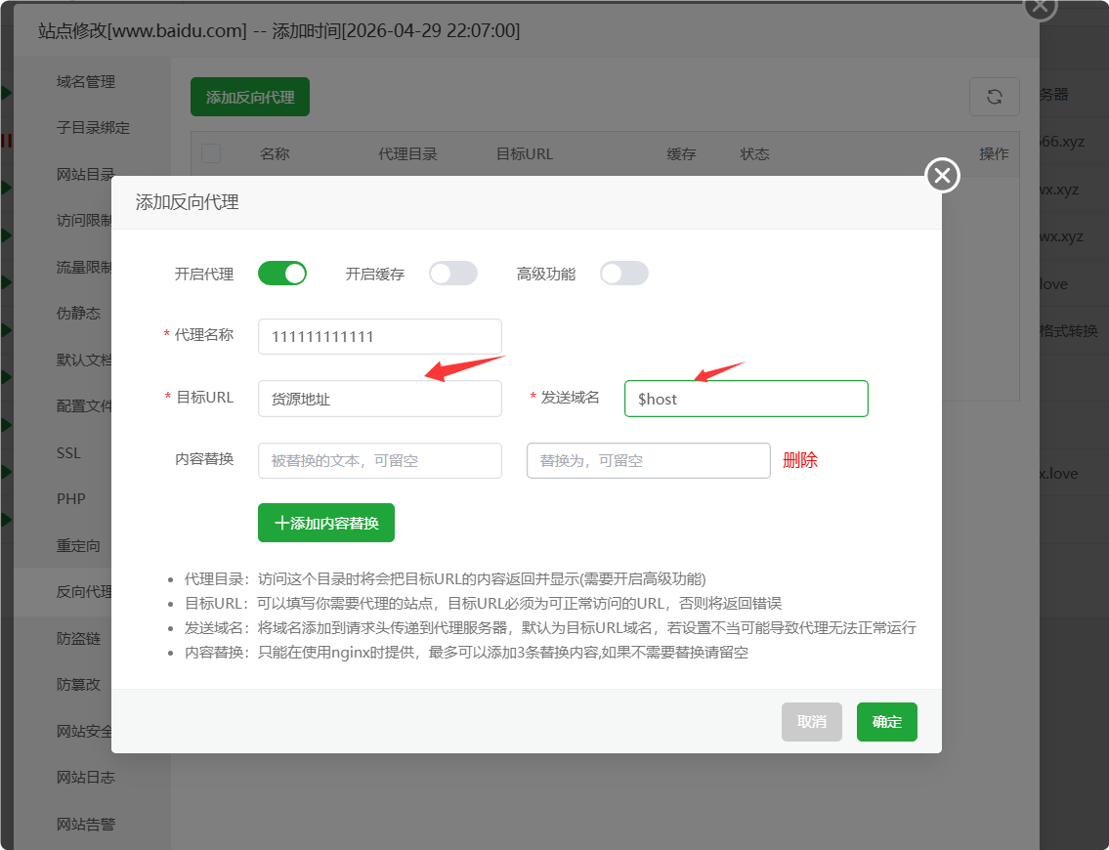Open the 域名管理 tab

point(86,82)
